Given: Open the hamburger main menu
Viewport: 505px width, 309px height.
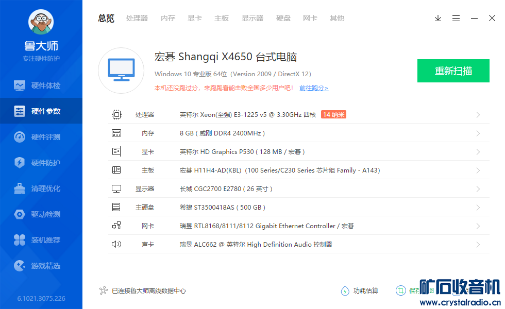Looking at the screenshot, I should 456,18.
